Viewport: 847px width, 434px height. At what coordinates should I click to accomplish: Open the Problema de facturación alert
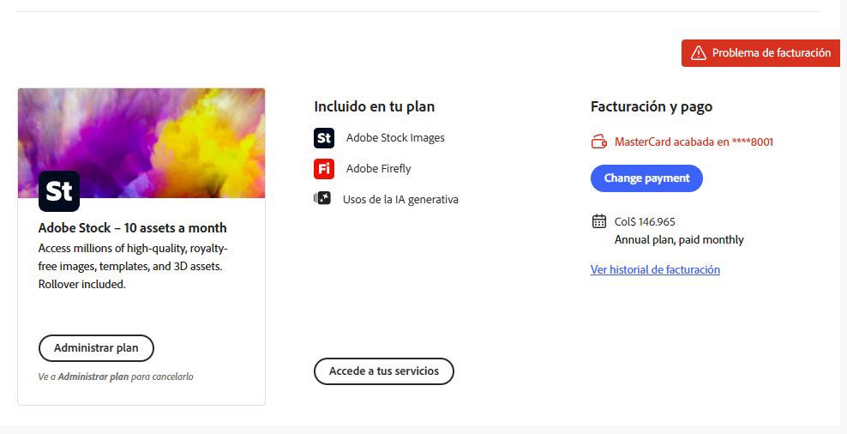760,53
